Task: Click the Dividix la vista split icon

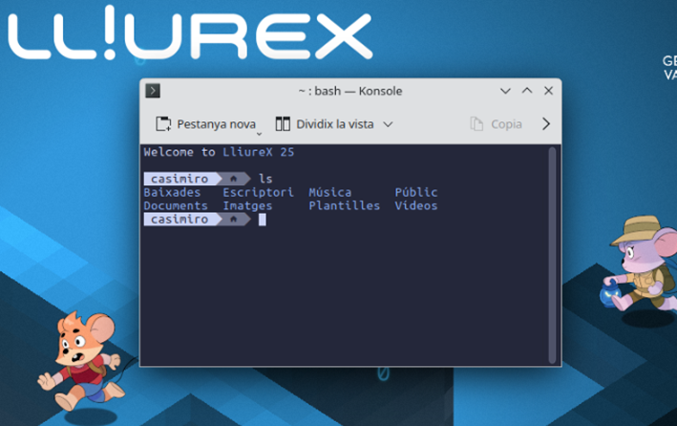Action: [283, 124]
